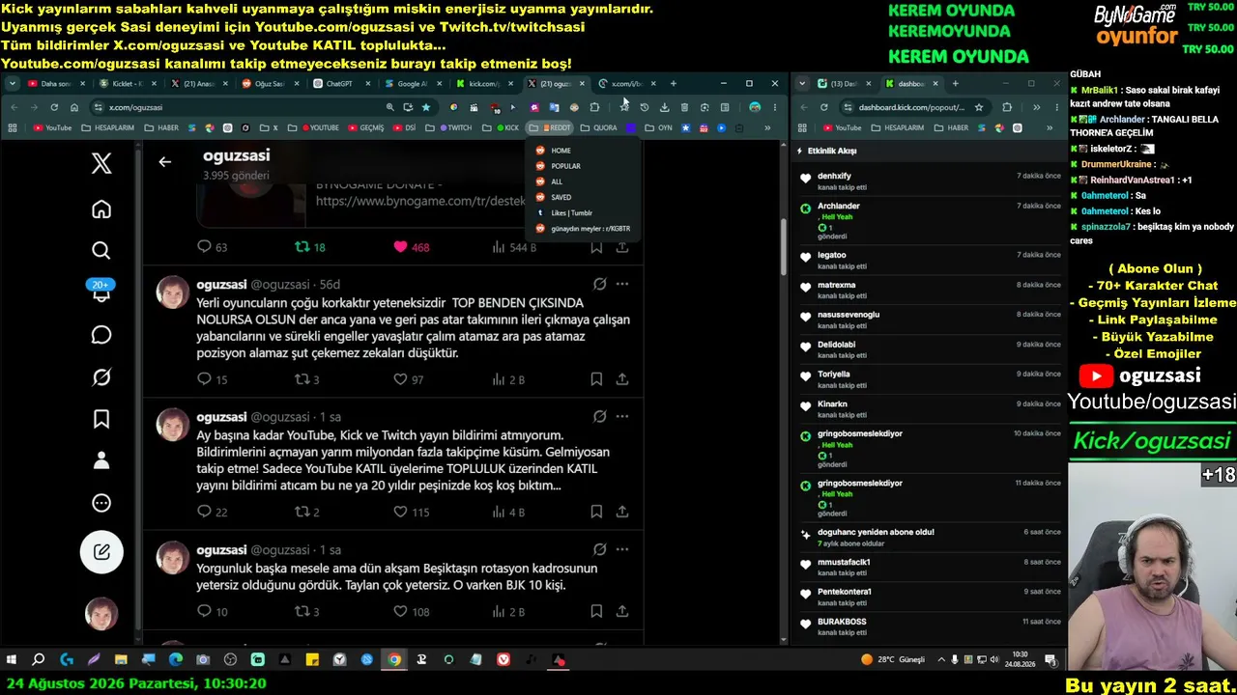Viewport: 1237px width, 695px height.
Task: Click the X logo in the sidebar
Action: click(x=101, y=163)
